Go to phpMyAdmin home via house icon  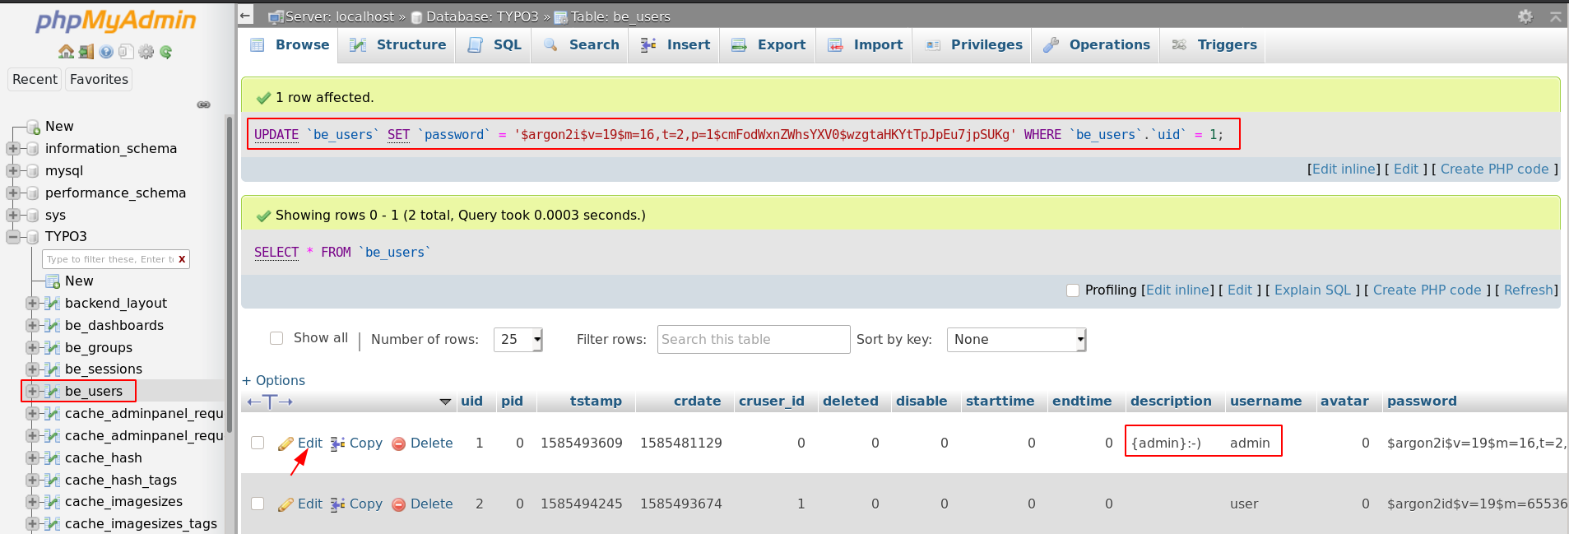click(66, 52)
